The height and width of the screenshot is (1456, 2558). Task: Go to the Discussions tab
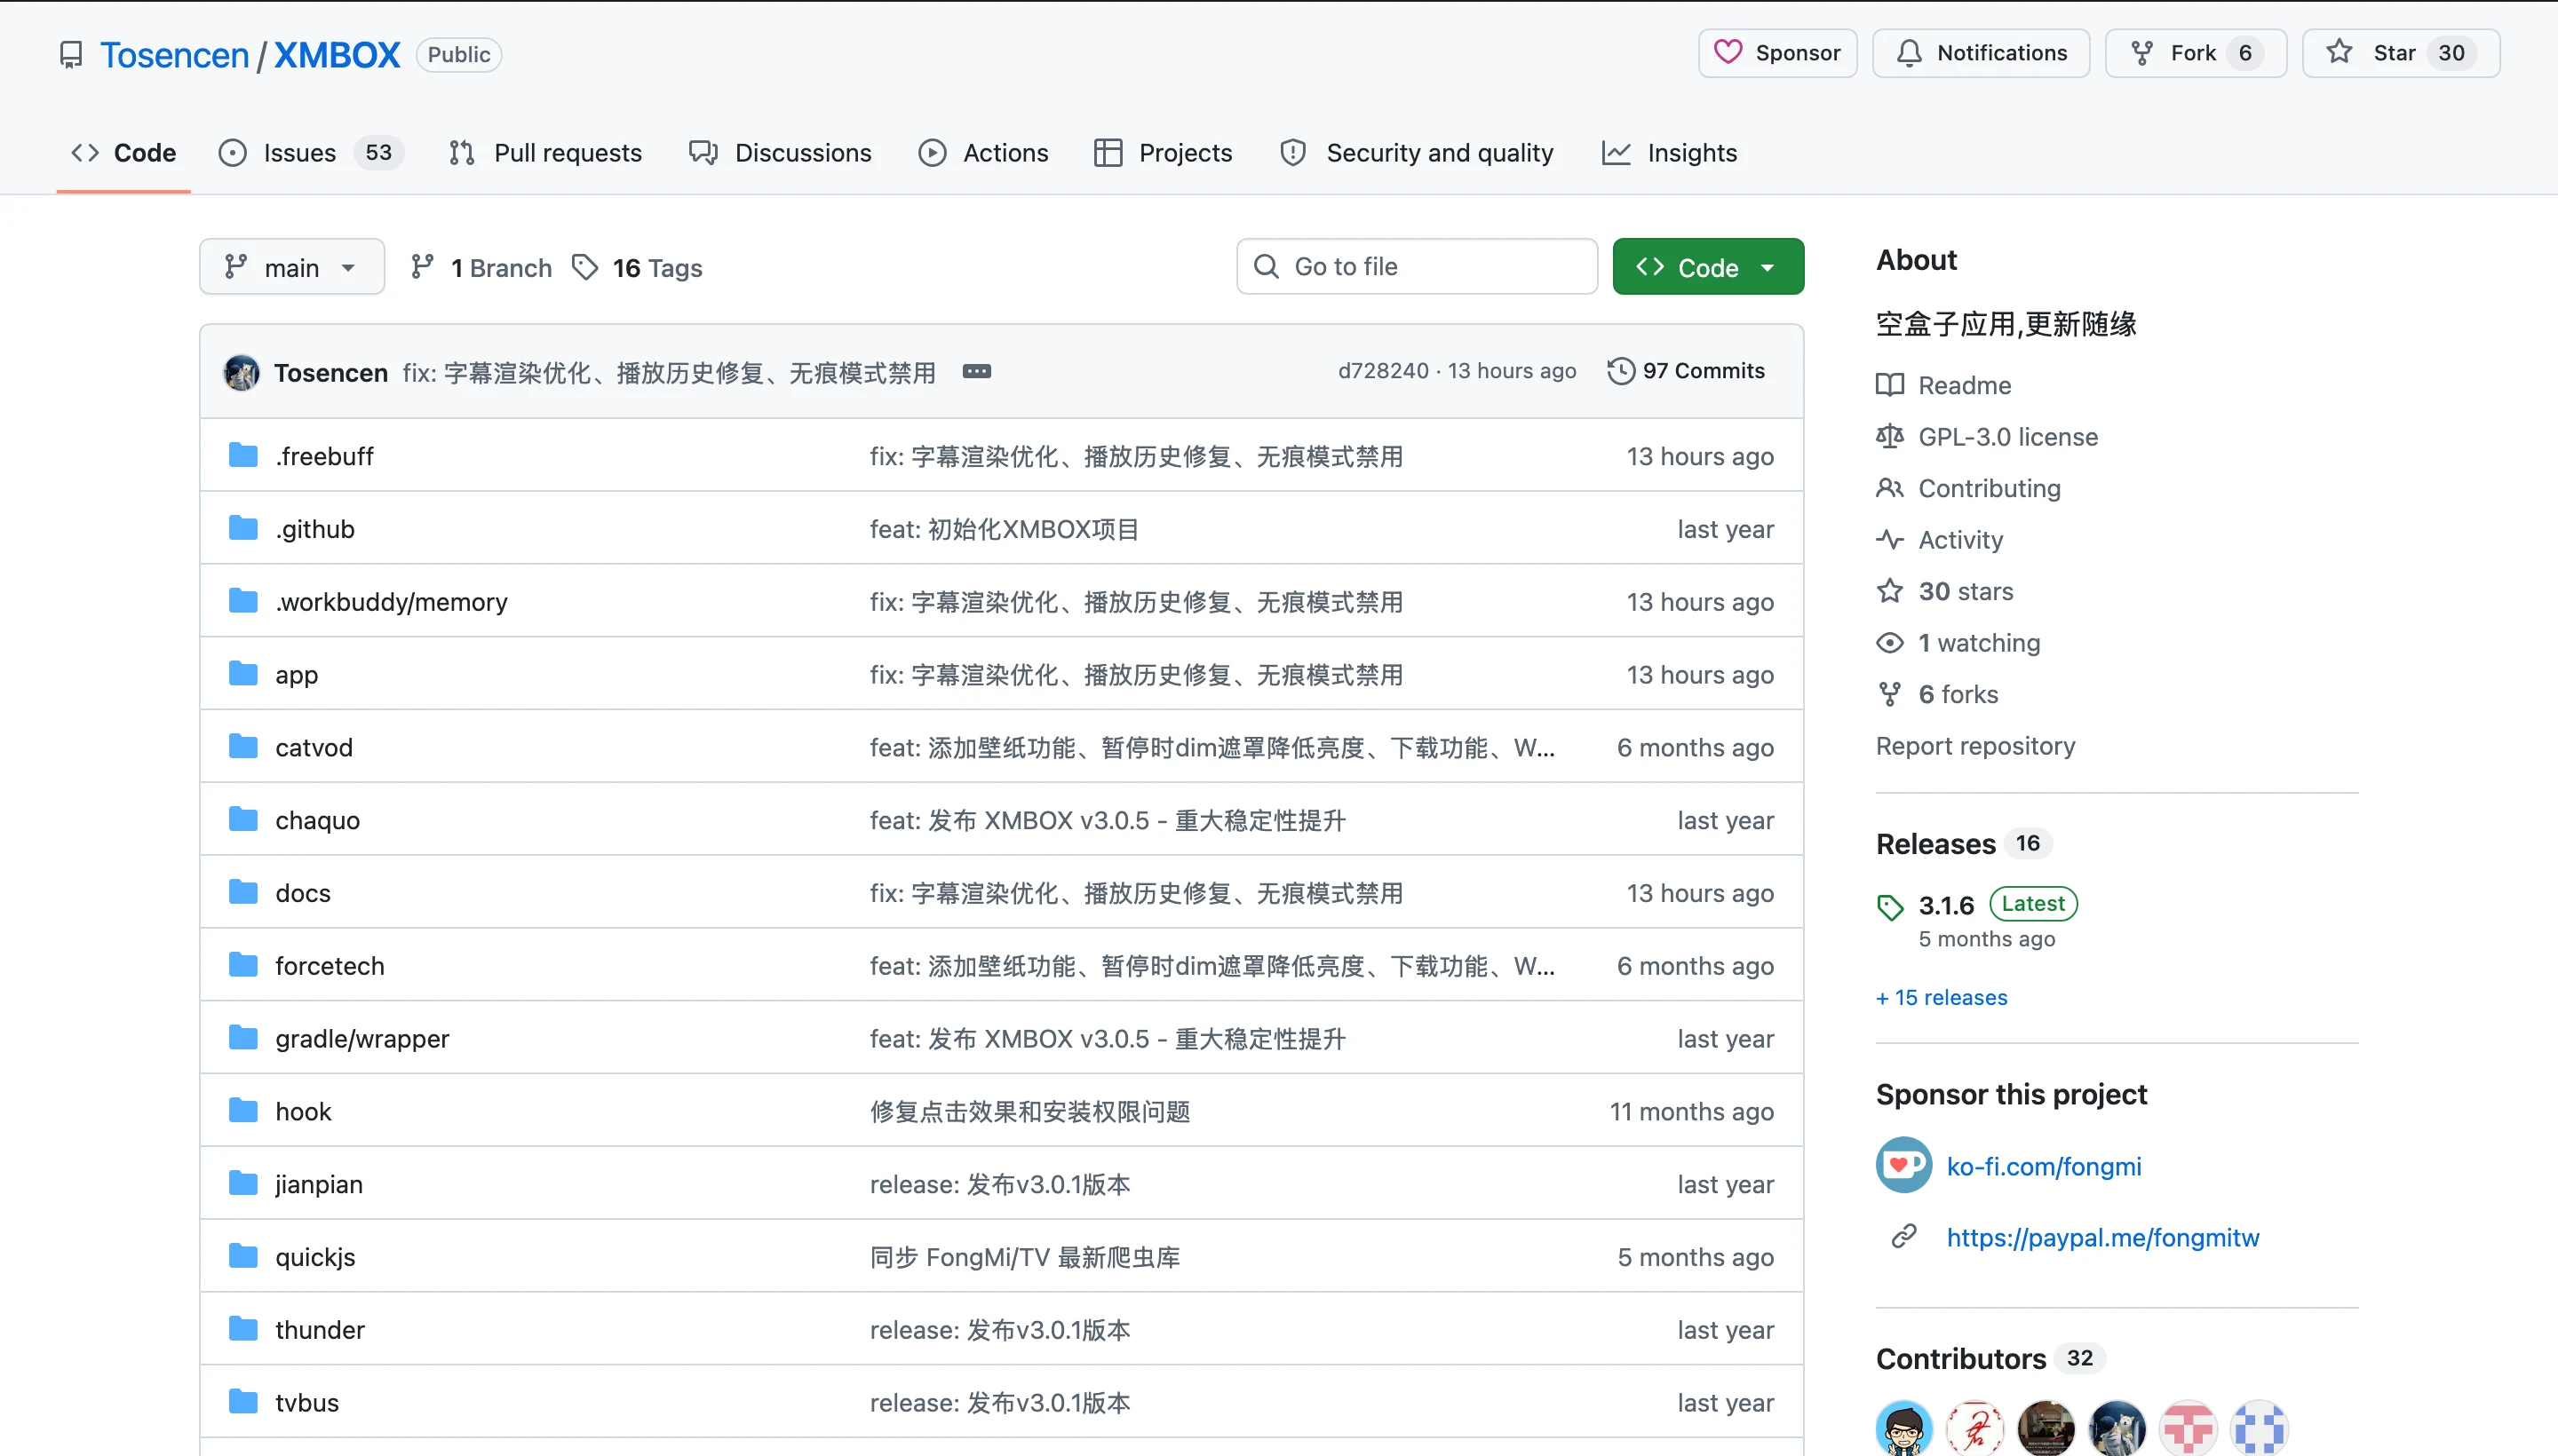coord(781,153)
